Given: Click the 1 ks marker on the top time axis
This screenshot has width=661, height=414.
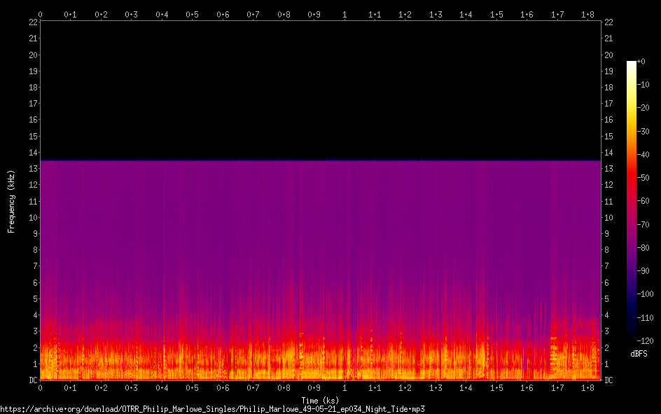Looking at the screenshot, I should 345,14.
